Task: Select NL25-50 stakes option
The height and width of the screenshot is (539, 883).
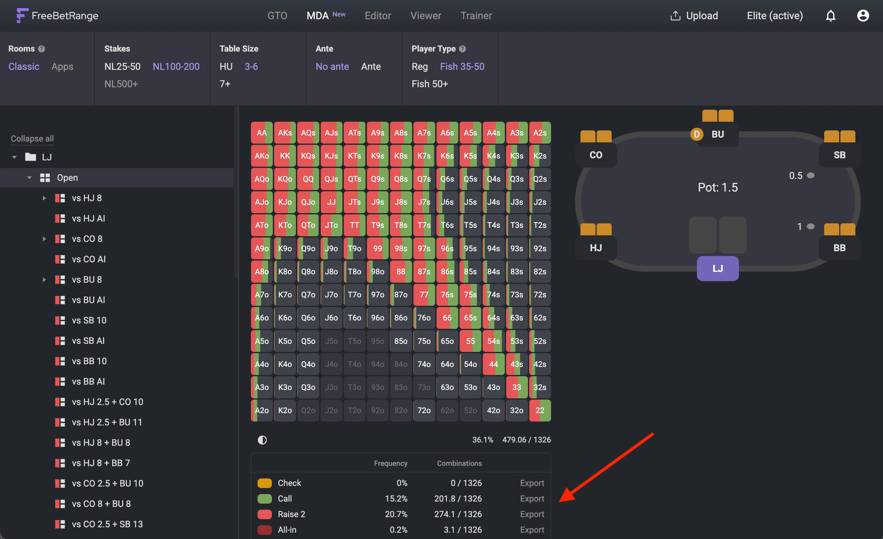Action: coord(122,67)
